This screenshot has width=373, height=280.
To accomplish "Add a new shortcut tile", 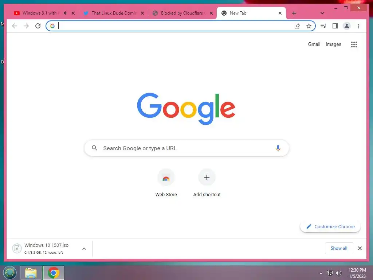I will click(x=207, y=183).
